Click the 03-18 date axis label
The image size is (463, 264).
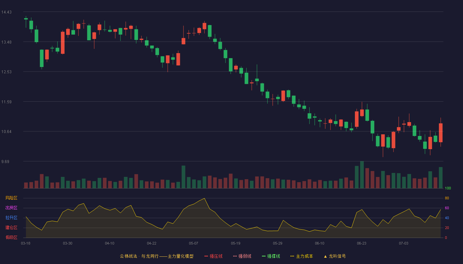[25, 243]
